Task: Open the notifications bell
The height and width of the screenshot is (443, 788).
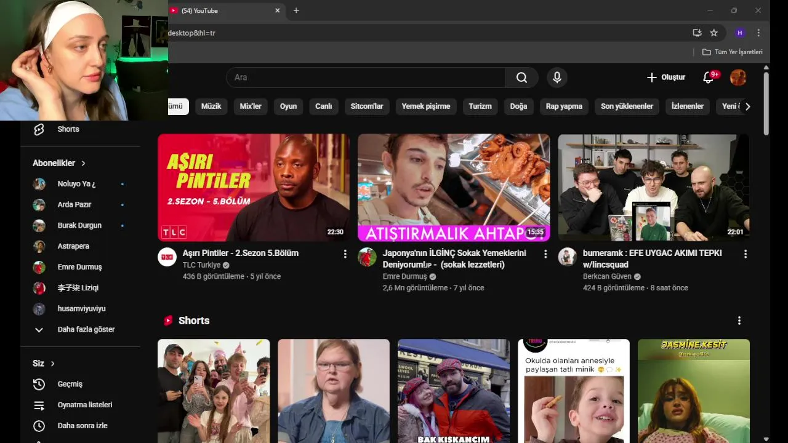Action: [x=709, y=78]
